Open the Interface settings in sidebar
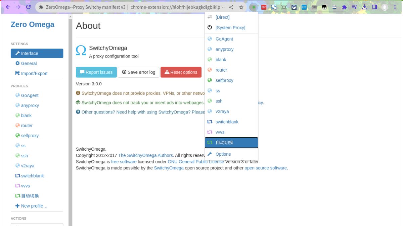The image size is (403, 226). [x=37, y=53]
